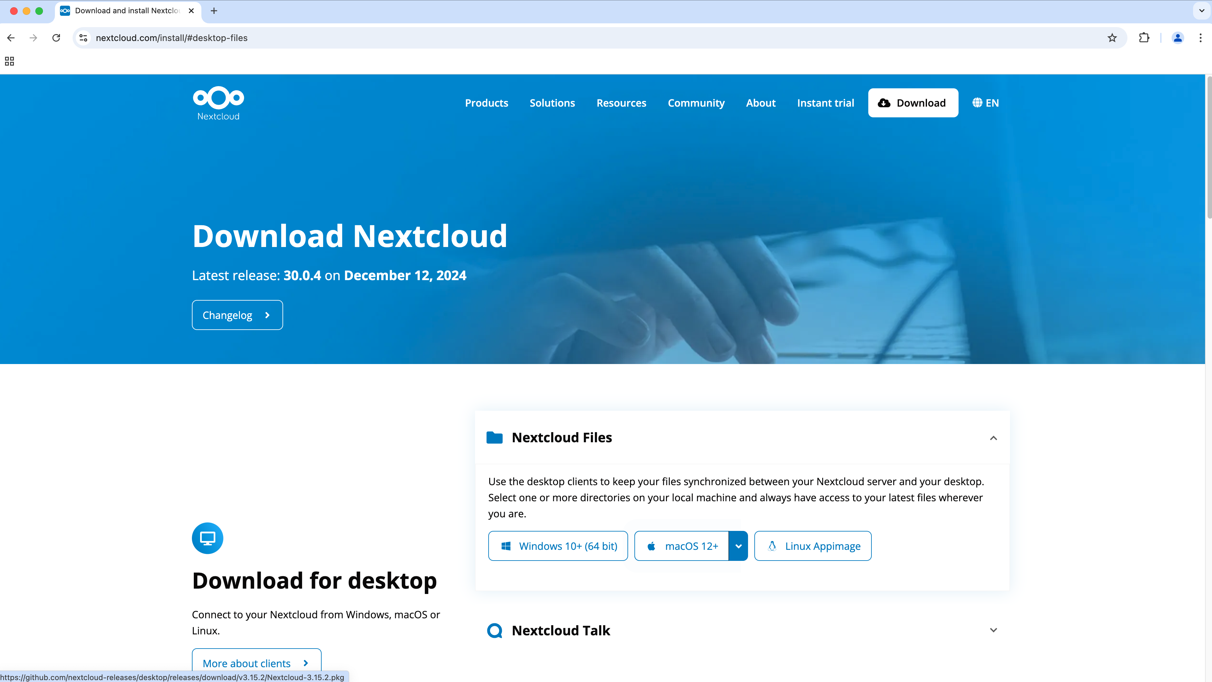Viewport: 1212px width, 682px height.
Task: Click the Nextcloud Talk heading text
Action: [x=561, y=630]
